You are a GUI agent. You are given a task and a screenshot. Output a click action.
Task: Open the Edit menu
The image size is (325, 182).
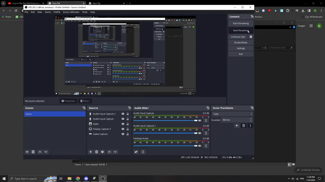coord(33,12)
